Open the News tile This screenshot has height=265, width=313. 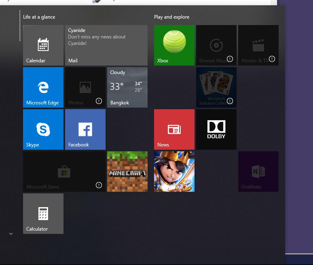coord(174,129)
